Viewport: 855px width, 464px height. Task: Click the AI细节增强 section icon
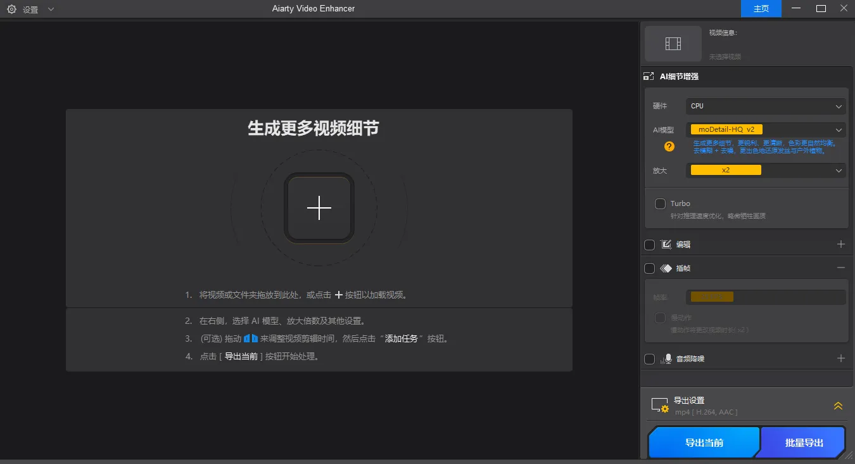(x=649, y=77)
